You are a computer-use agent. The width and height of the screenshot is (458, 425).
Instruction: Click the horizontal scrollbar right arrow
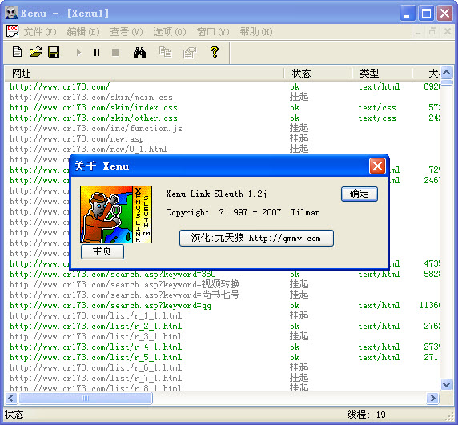[x=433, y=398]
